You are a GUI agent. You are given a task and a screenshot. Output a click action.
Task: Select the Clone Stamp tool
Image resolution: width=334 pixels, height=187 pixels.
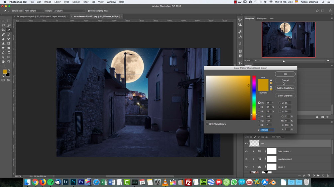tap(3, 39)
